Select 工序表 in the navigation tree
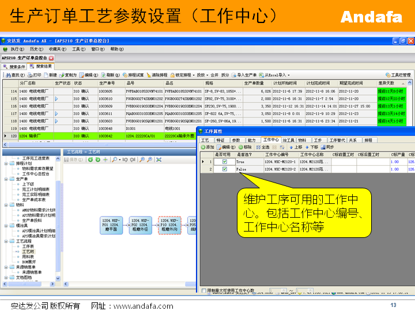The height and width of the screenshot is (311, 415). [x=28, y=246]
